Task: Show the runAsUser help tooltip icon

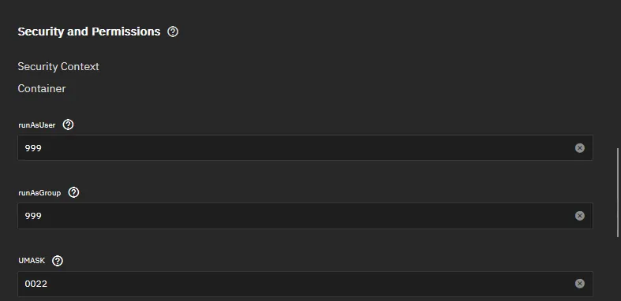Action: click(x=68, y=125)
